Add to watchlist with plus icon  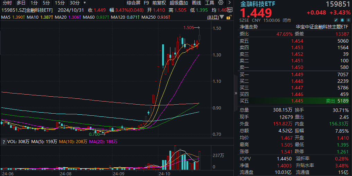click(x=348, y=20)
